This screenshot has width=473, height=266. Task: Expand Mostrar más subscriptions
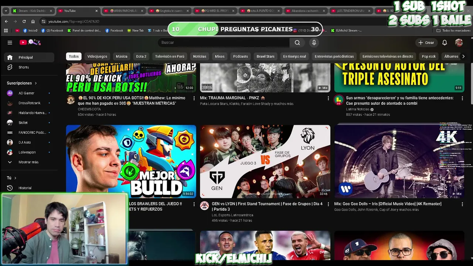click(29, 162)
